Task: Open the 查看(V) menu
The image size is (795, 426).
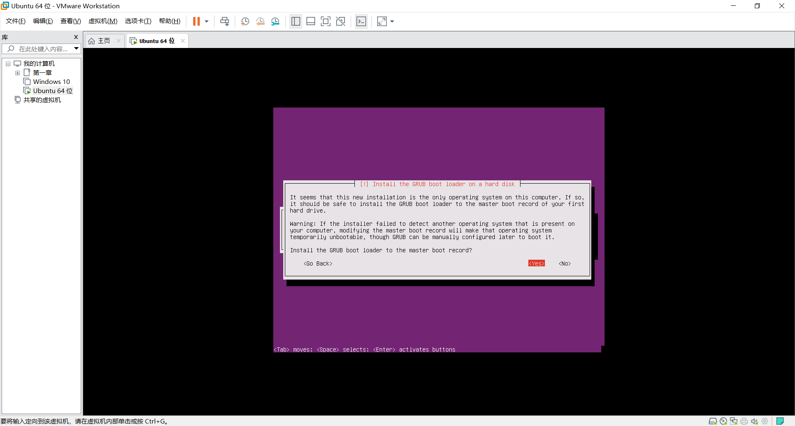Action: pos(70,21)
